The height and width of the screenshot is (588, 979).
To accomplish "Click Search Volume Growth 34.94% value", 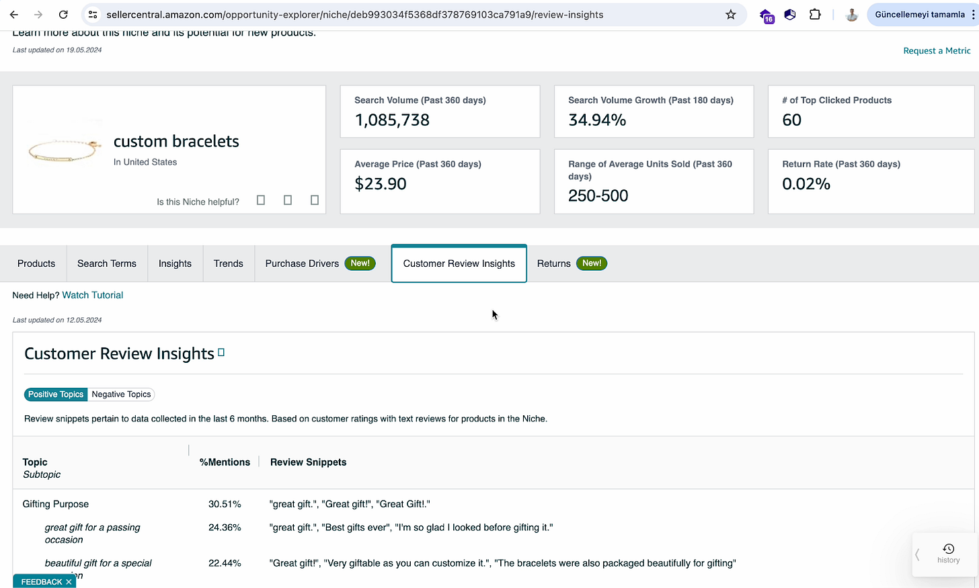I will [x=597, y=120].
